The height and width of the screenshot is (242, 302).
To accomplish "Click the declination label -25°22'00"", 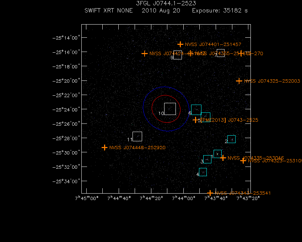I will click(x=66, y=95).
